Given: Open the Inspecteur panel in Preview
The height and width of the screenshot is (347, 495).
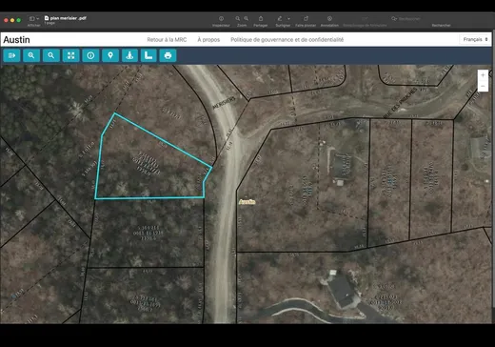Looking at the screenshot, I should click(221, 21).
